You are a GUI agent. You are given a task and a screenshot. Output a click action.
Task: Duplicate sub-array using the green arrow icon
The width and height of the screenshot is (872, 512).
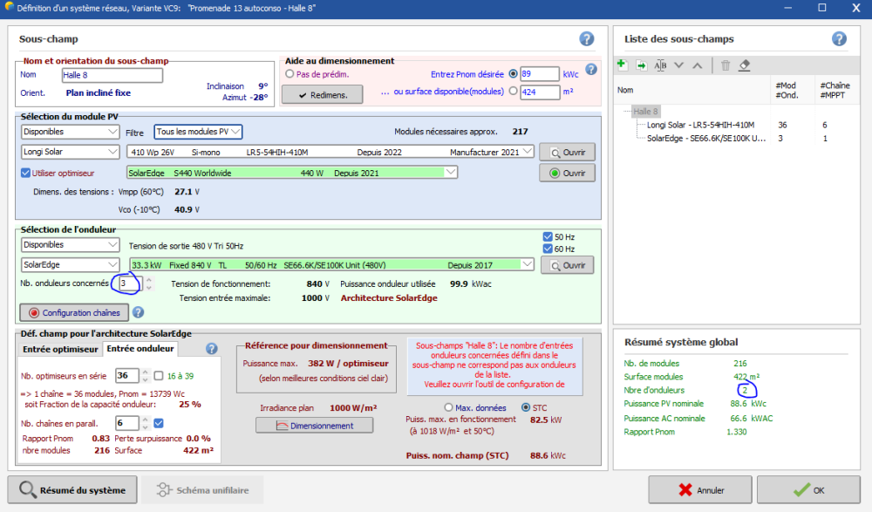(x=641, y=65)
